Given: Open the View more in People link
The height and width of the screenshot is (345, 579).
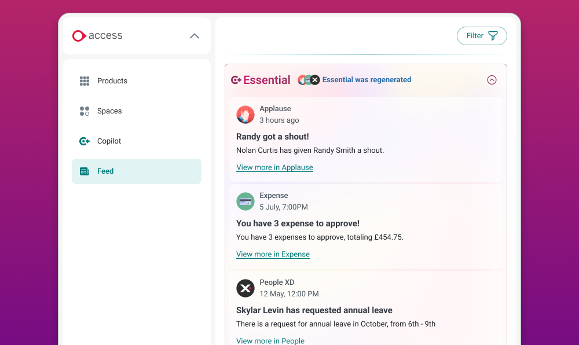Looking at the screenshot, I should 270,341.
